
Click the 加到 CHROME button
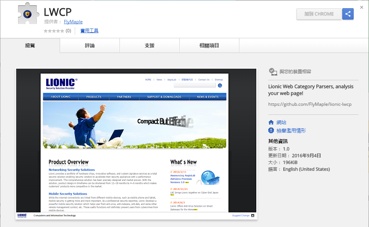319,14
